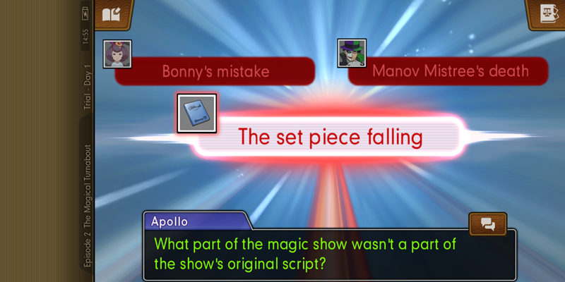
Task: Tap the battery status icon in sidebar
Action: tap(85, 15)
